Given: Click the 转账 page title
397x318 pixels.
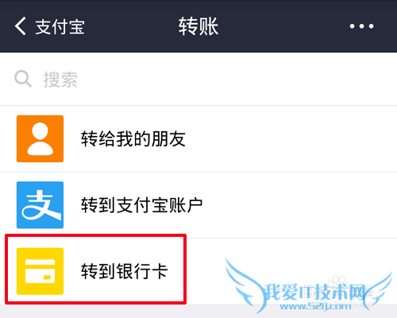Looking at the screenshot, I should 198,26.
